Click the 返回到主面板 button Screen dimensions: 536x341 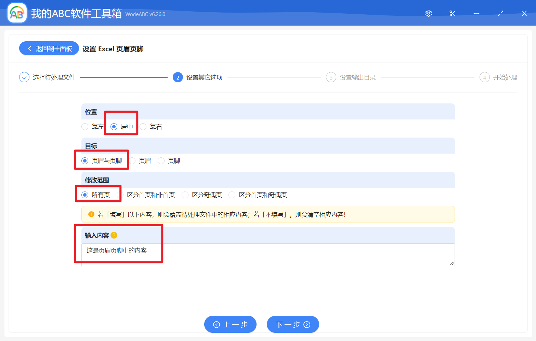[49, 48]
